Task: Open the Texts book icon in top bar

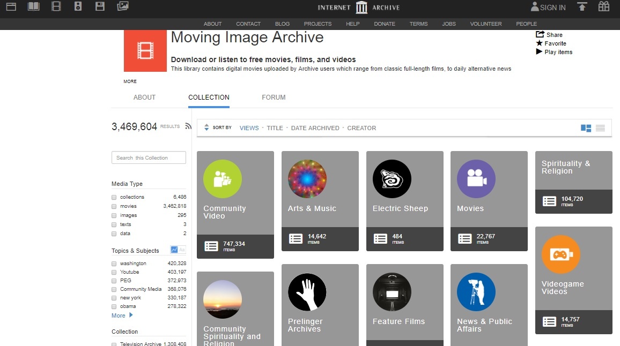Action: (x=34, y=6)
